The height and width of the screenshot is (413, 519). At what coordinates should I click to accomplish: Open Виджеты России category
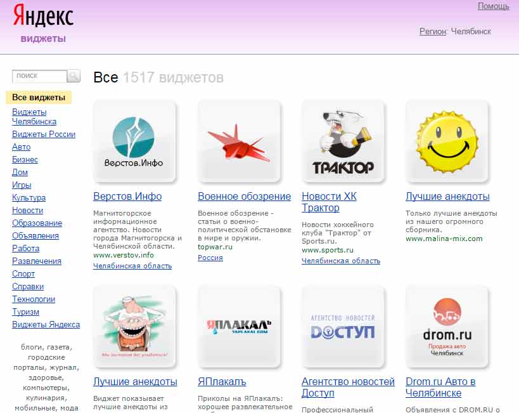pyautogui.click(x=44, y=134)
